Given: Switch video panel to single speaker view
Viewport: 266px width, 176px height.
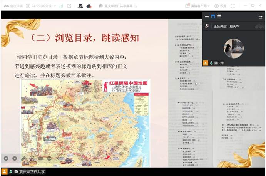Looking at the screenshot, I should click(x=213, y=17).
